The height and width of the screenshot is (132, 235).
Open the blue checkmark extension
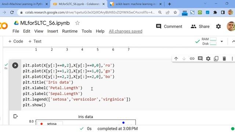pos(207,12)
